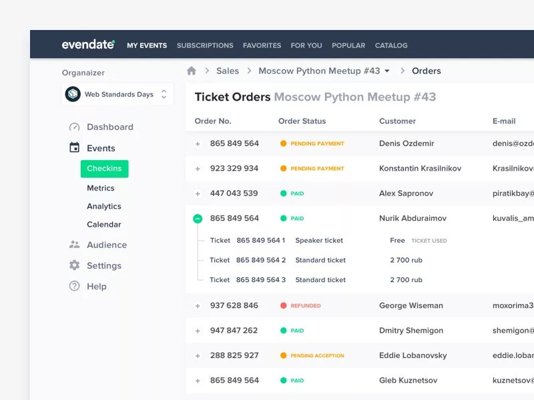Click the Web Standards Days organizer logo
Image resolution: width=534 pixels, height=400 pixels.
73,94
